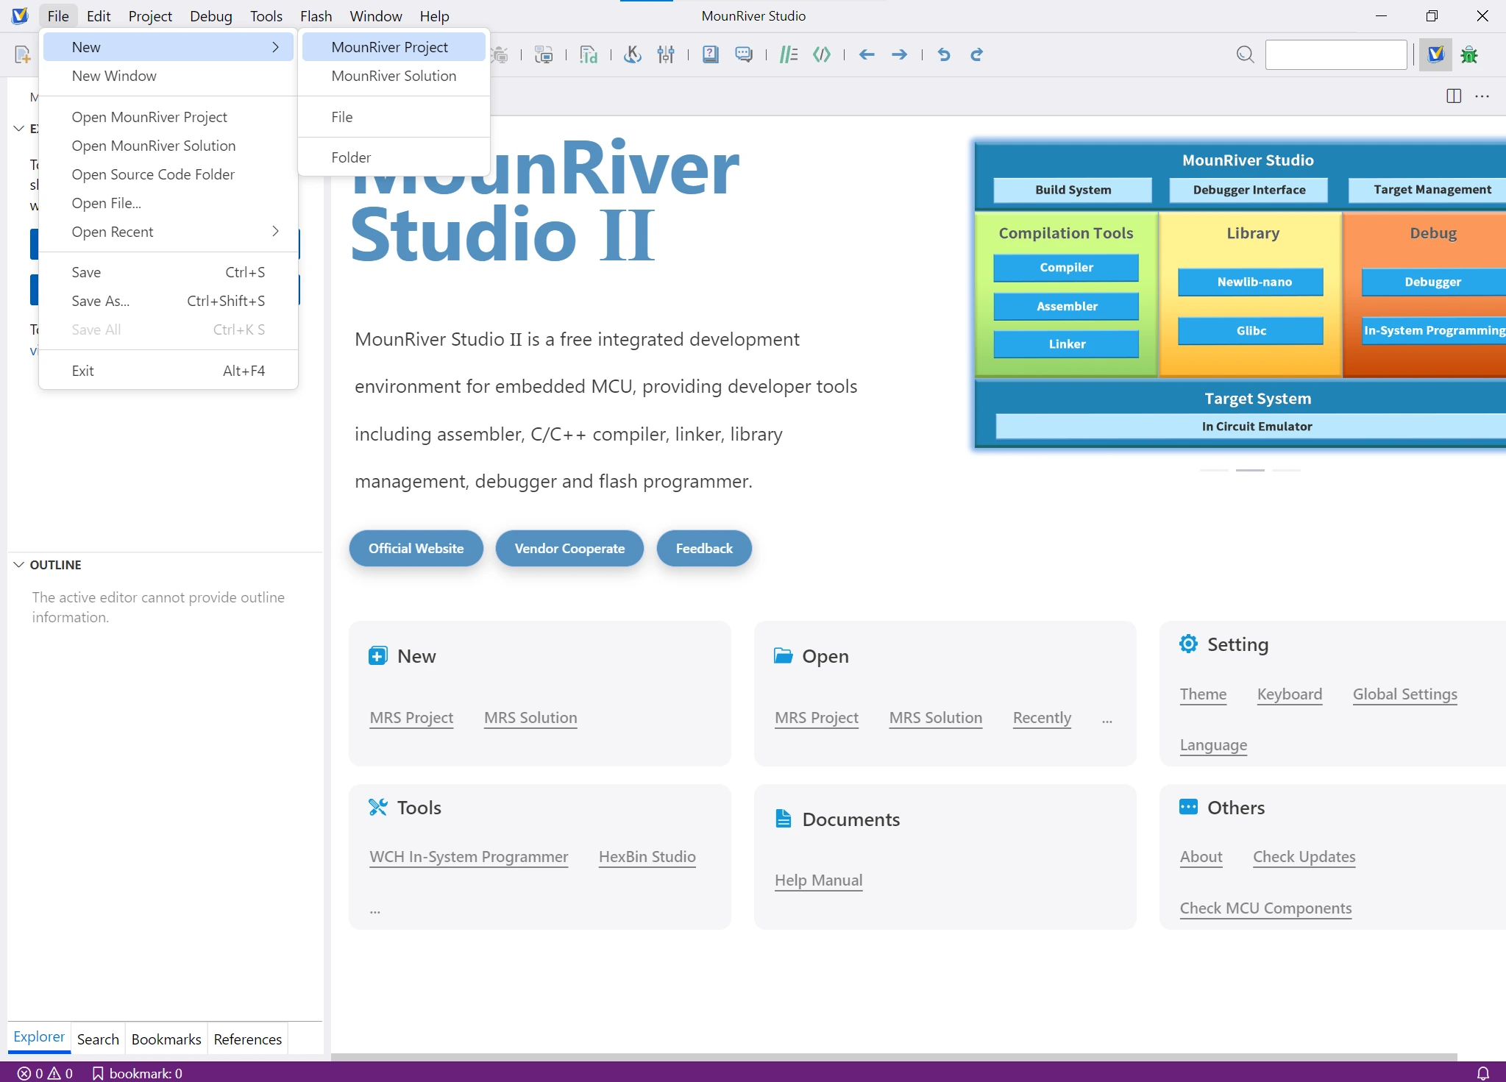This screenshot has height=1082, width=1506.
Task: Click the toolbar search input field
Action: (1335, 54)
